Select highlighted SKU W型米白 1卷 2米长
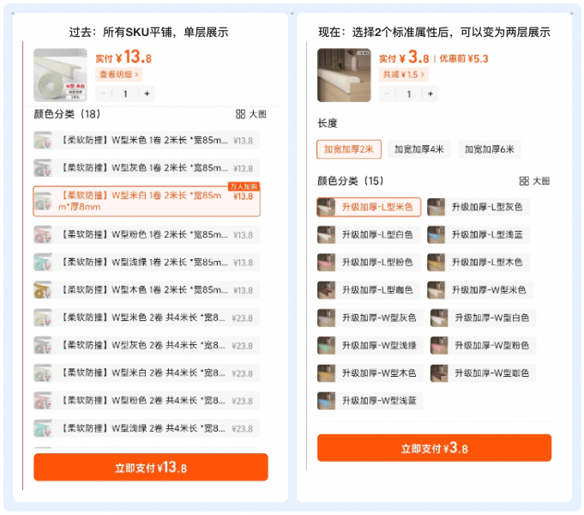This screenshot has height=515, width=584. click(x=147, y=201)
